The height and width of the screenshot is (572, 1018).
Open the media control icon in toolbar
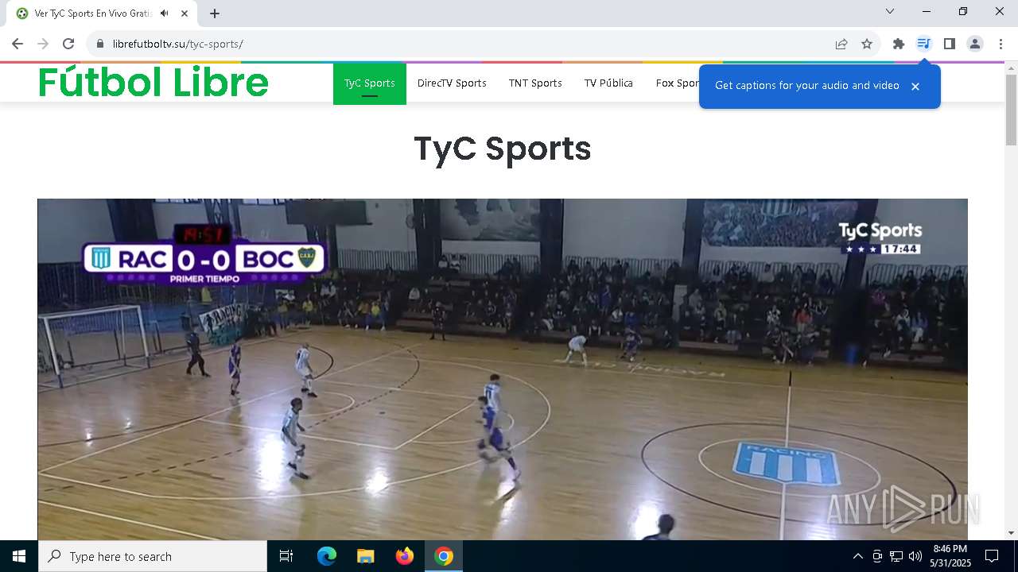(x=923, y=44)
